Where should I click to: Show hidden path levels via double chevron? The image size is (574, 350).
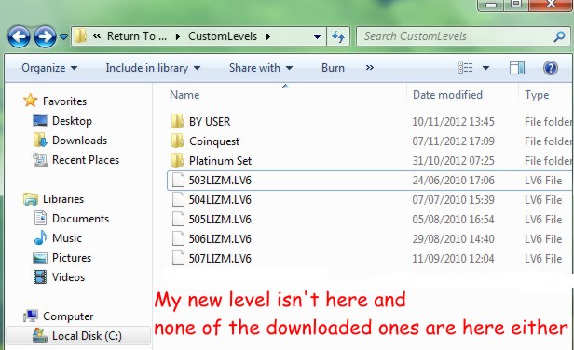[x=97, y=36]
